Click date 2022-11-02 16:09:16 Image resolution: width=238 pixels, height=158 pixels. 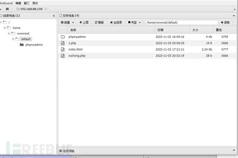[170, 36]
